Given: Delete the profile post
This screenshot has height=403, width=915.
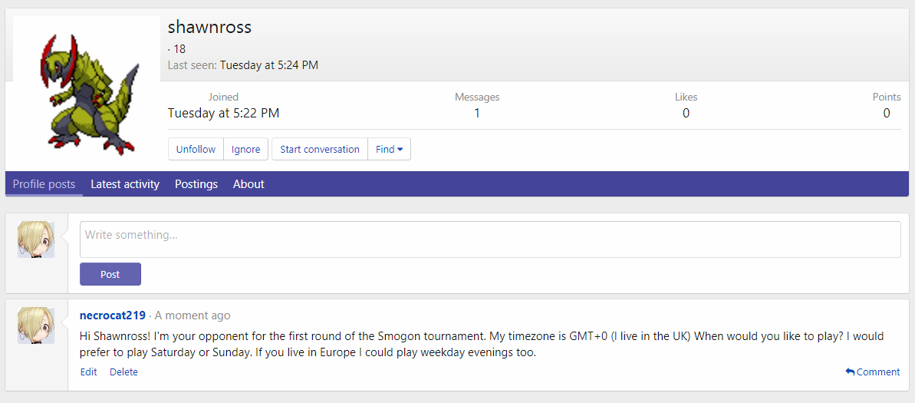Looking at the screenshot, I should pos(123,372).
